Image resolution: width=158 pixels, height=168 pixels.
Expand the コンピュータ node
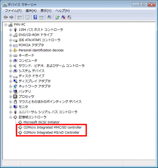coord(11,61)
